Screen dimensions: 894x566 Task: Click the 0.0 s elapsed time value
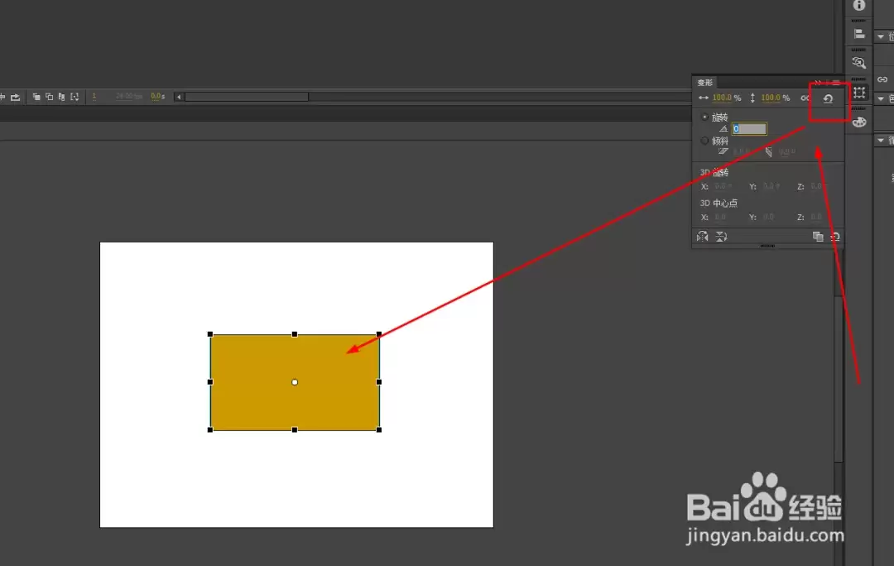pyautogui.click(x=158, y=96)
